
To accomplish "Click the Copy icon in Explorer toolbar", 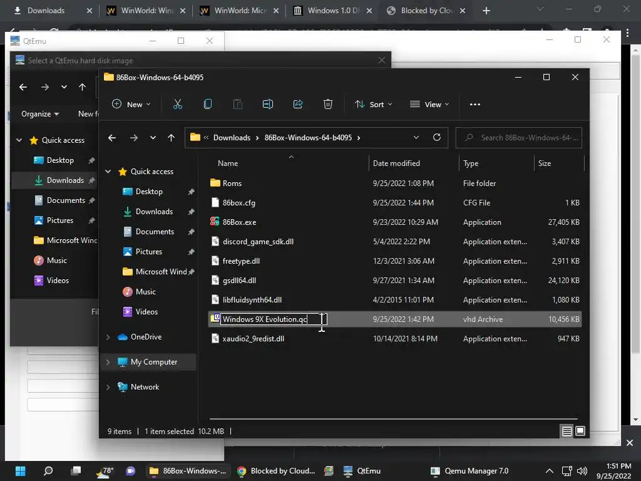I will pos(208,105).
